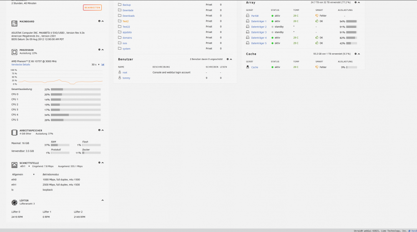
Task: Open the Mainboard info icon
Action: click(99, 21)
